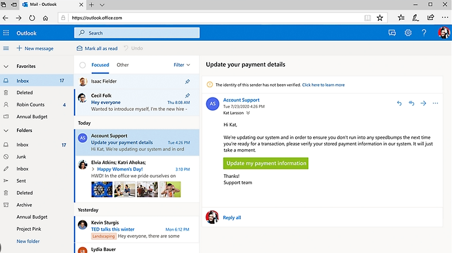
Task: Click the browser back arrow
Action: 6,18
